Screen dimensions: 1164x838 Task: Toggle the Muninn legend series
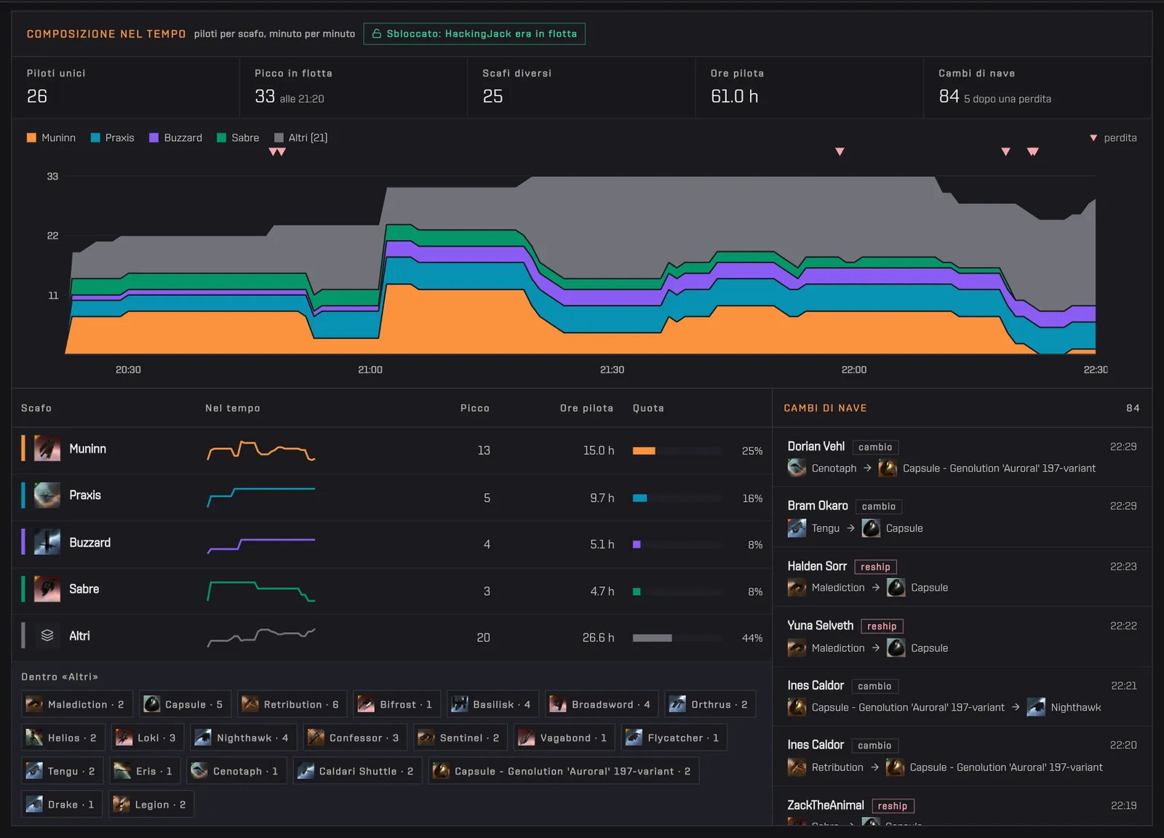[x=51, y=137]
